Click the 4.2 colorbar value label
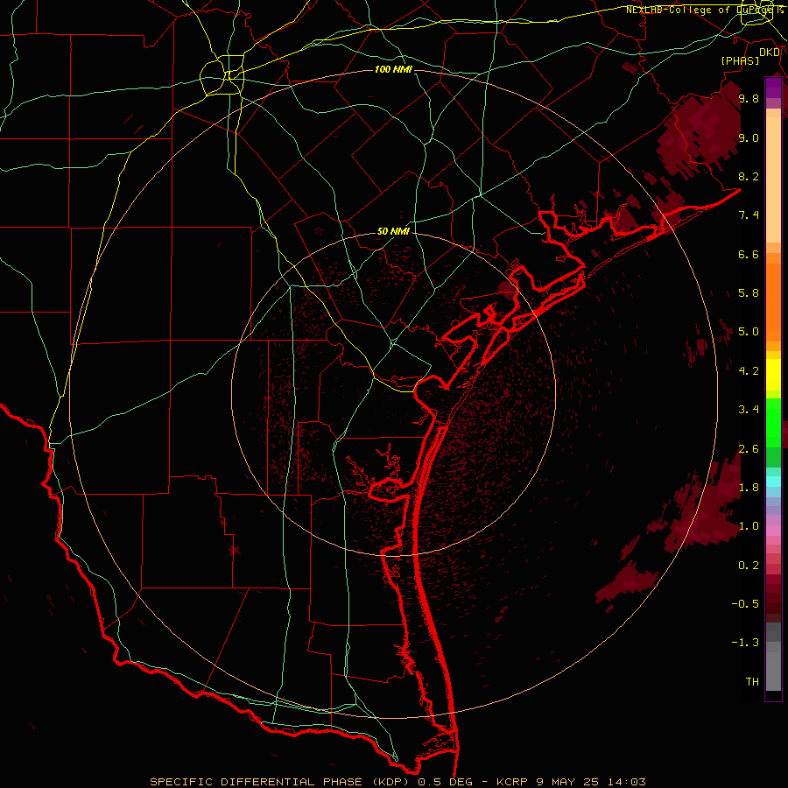 (x=749, y=371)
